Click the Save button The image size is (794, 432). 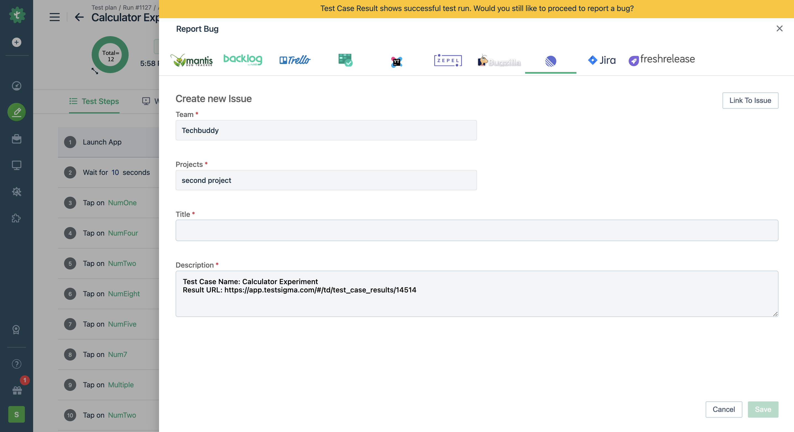[x=763, y=409]
